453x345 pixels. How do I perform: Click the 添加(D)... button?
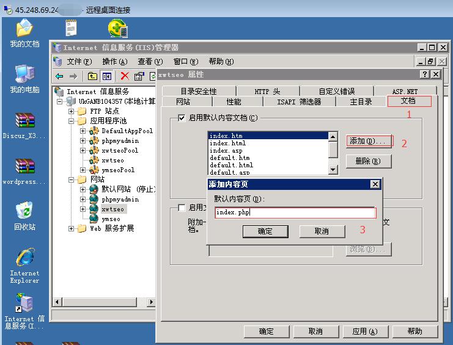pyautogui.click(x=369, y=141)
